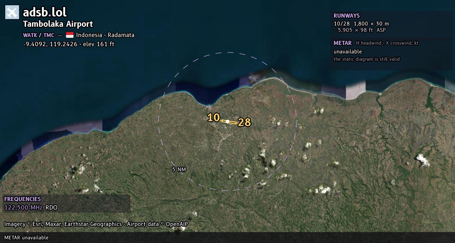Click the 10/28 1,800 × 30 m runway entry
The image size is (455, 243).
click(x=361, y=24)
